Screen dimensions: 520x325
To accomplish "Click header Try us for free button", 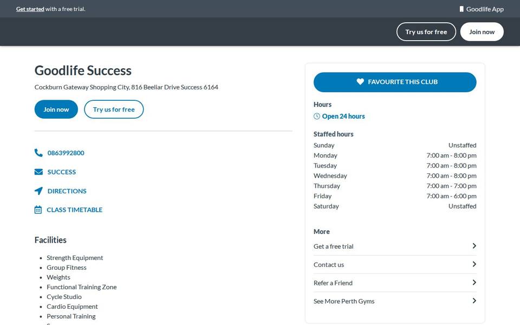I will click(426, 32).
